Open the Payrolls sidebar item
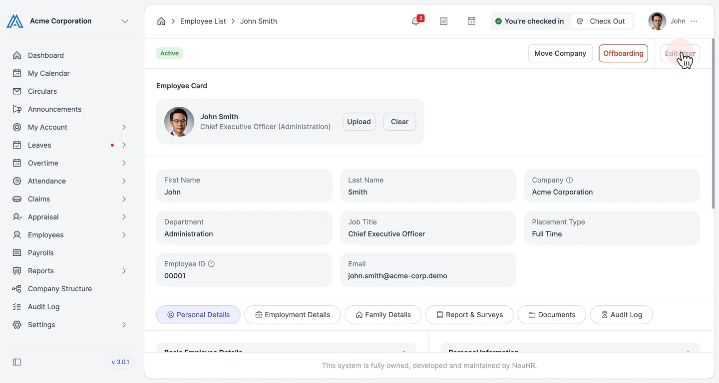This screenshot has height=383, width=719. click(70, 253)
